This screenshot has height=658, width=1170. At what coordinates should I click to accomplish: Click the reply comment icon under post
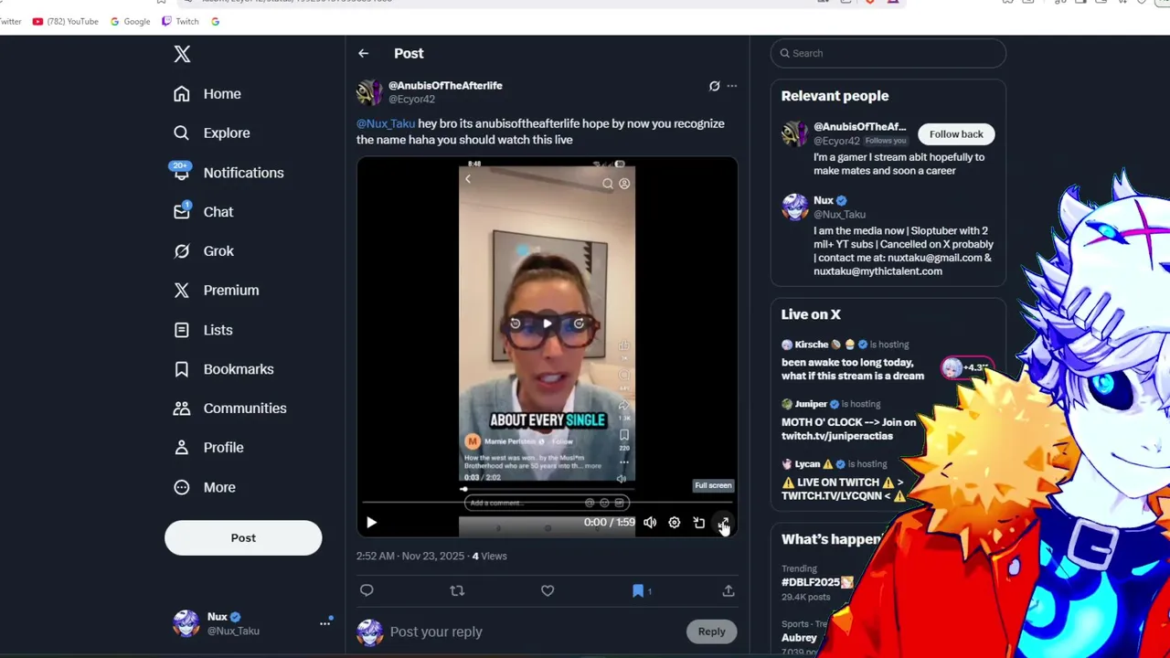[x=367, y=590]
